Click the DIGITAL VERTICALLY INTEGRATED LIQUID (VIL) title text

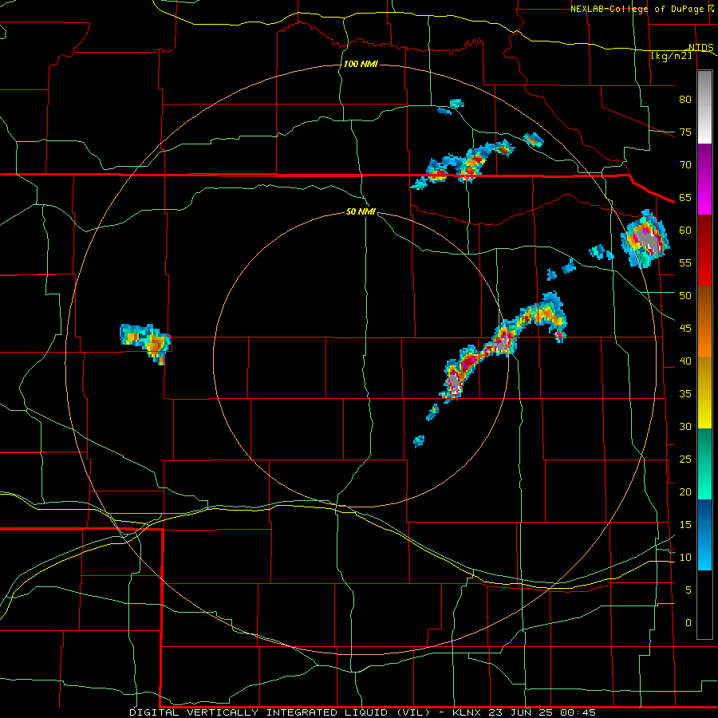[280, 712]
